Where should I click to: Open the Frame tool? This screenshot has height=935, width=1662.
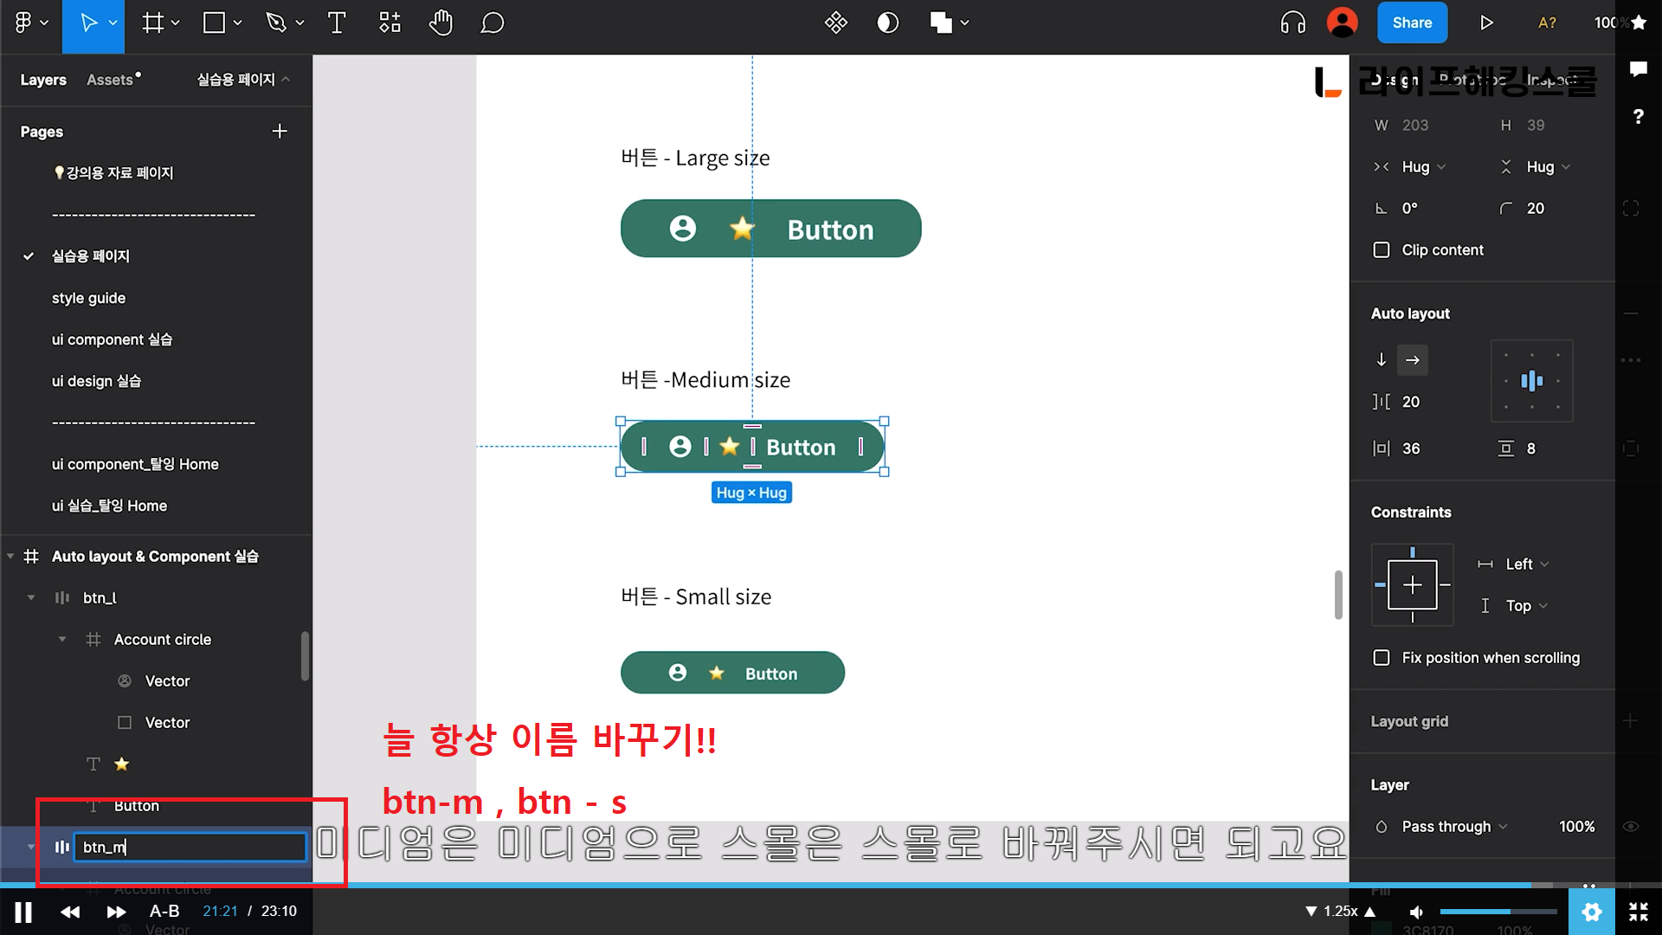153,23
